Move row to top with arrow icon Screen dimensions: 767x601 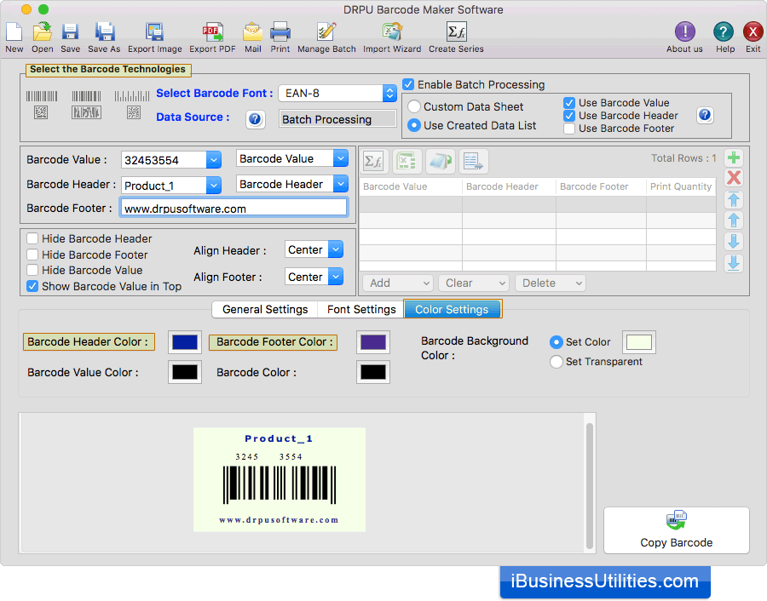coord(733,199)
